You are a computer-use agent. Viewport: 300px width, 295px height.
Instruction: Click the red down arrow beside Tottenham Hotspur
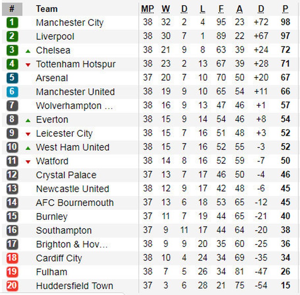pyautogui.click(x=28, y=65)
